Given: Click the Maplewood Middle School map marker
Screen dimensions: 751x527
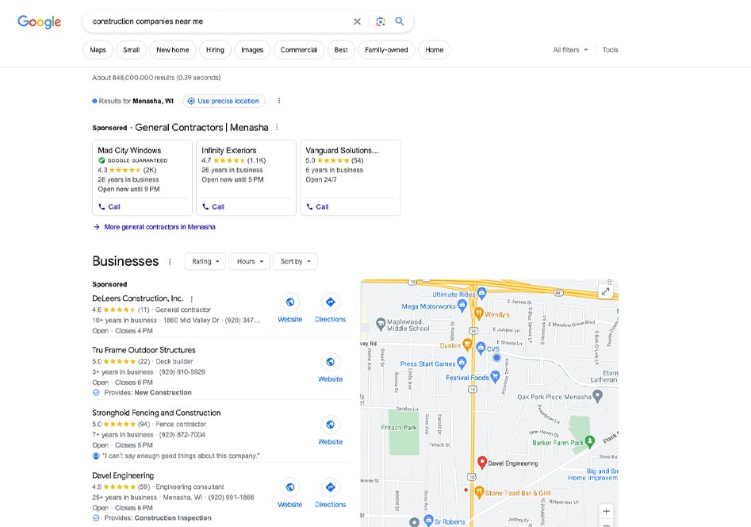Looking at the screenshot, I should 381,324.
